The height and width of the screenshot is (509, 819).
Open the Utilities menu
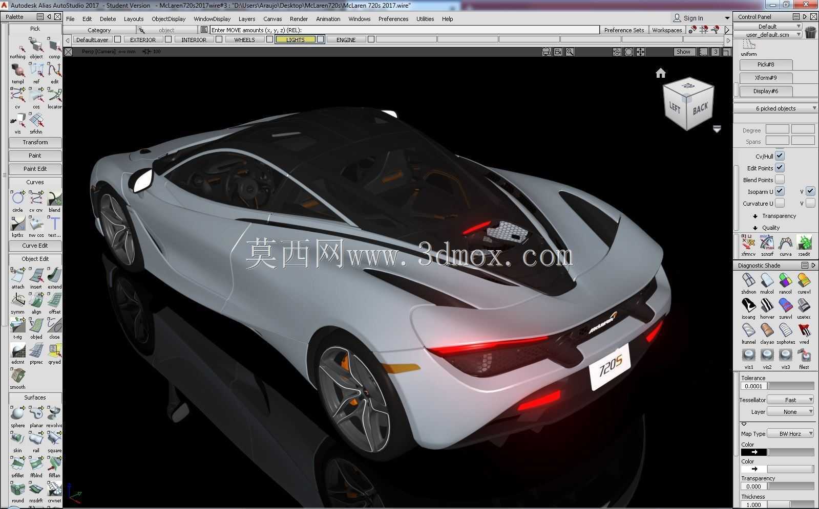[x=425, y=19]
